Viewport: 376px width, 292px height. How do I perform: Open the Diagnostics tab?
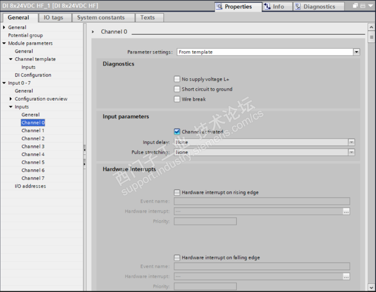coord(319,7)
